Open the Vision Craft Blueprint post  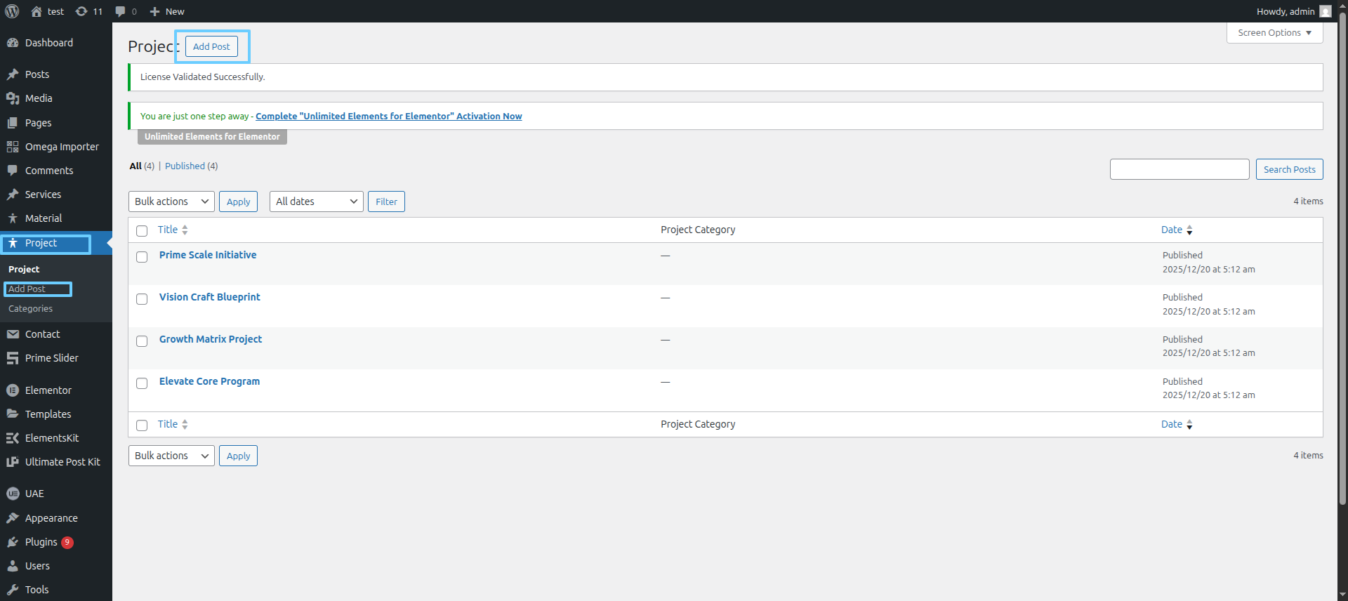pos(209,297)
